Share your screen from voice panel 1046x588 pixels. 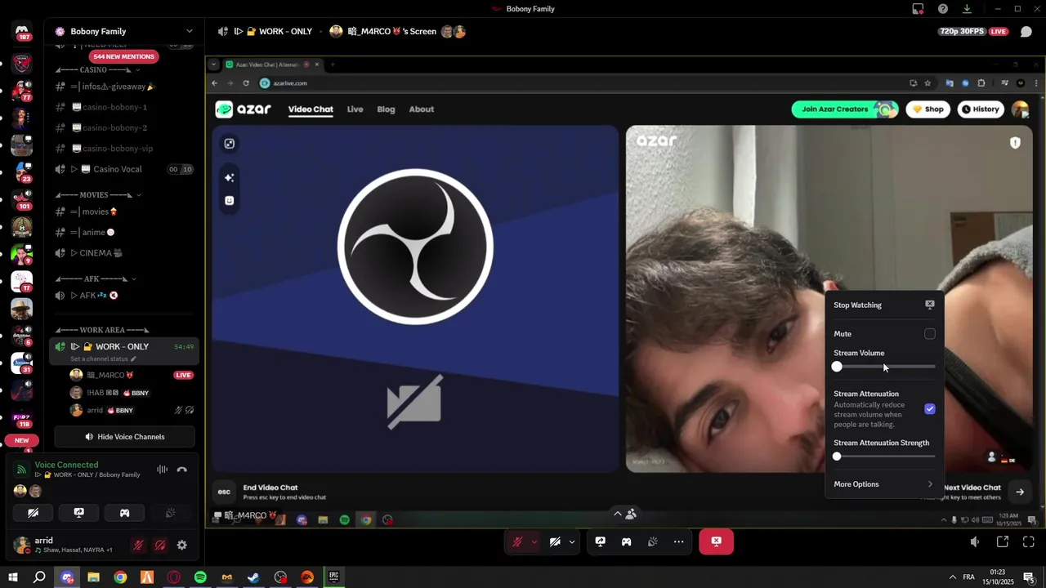78,513
